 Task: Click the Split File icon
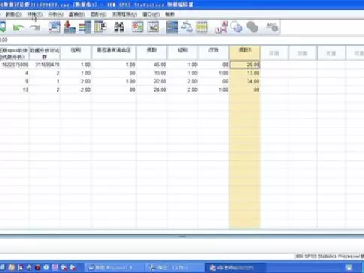coord(172,27)
